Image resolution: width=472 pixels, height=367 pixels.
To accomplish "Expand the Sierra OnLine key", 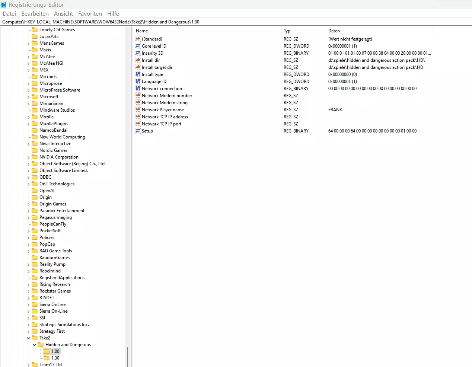I will tap(29, 304).
